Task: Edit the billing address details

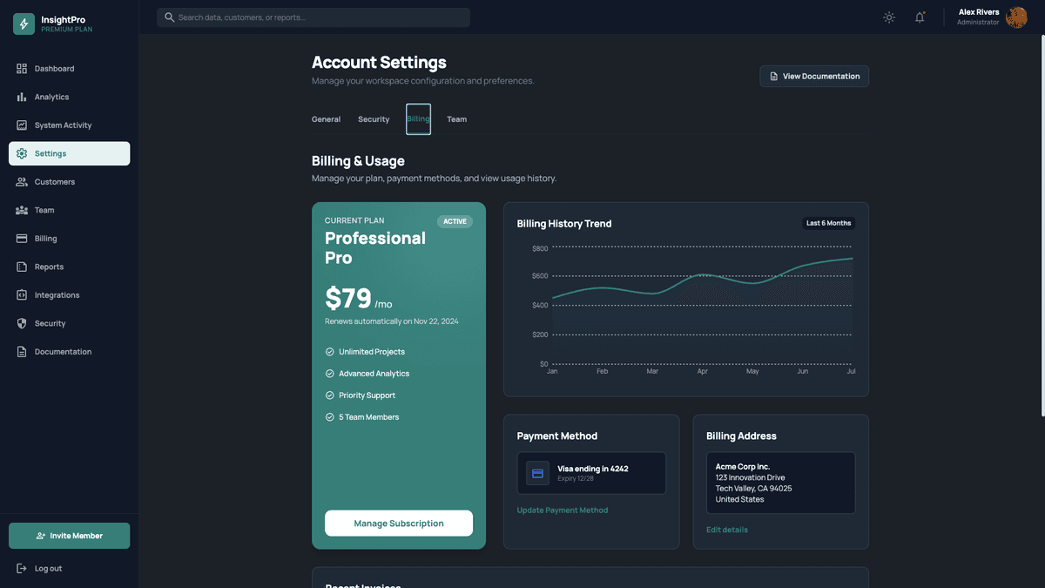Action: tap(726, 529)
